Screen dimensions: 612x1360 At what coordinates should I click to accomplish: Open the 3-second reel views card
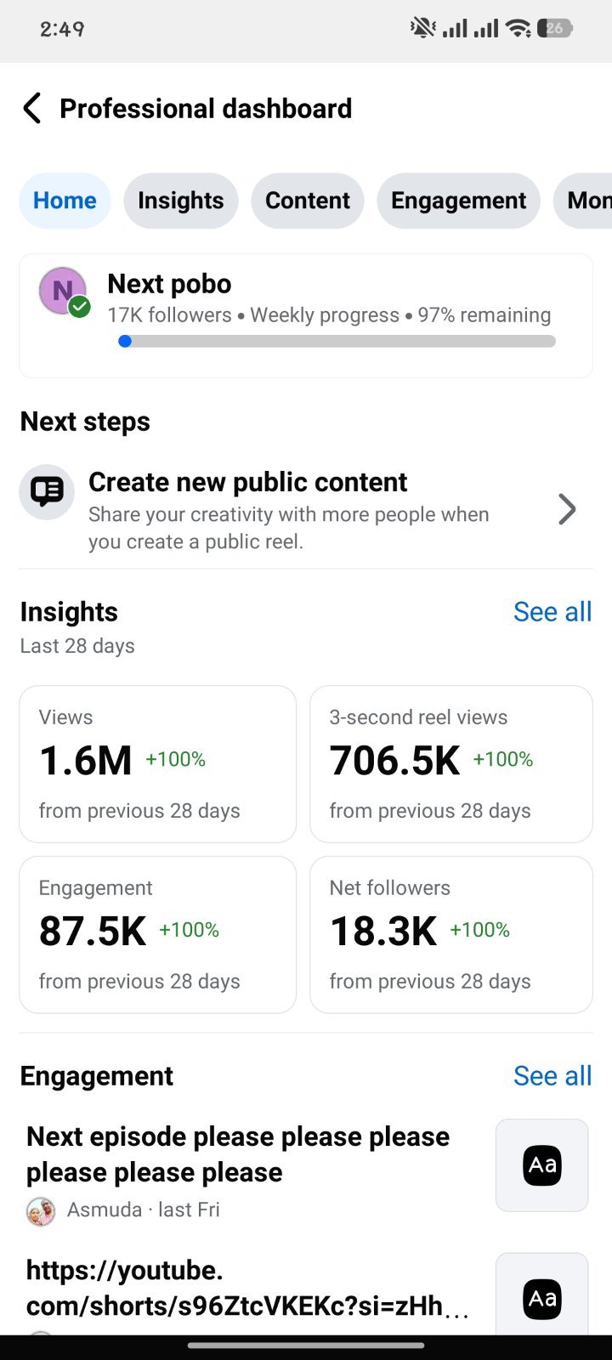coord(451,764)
